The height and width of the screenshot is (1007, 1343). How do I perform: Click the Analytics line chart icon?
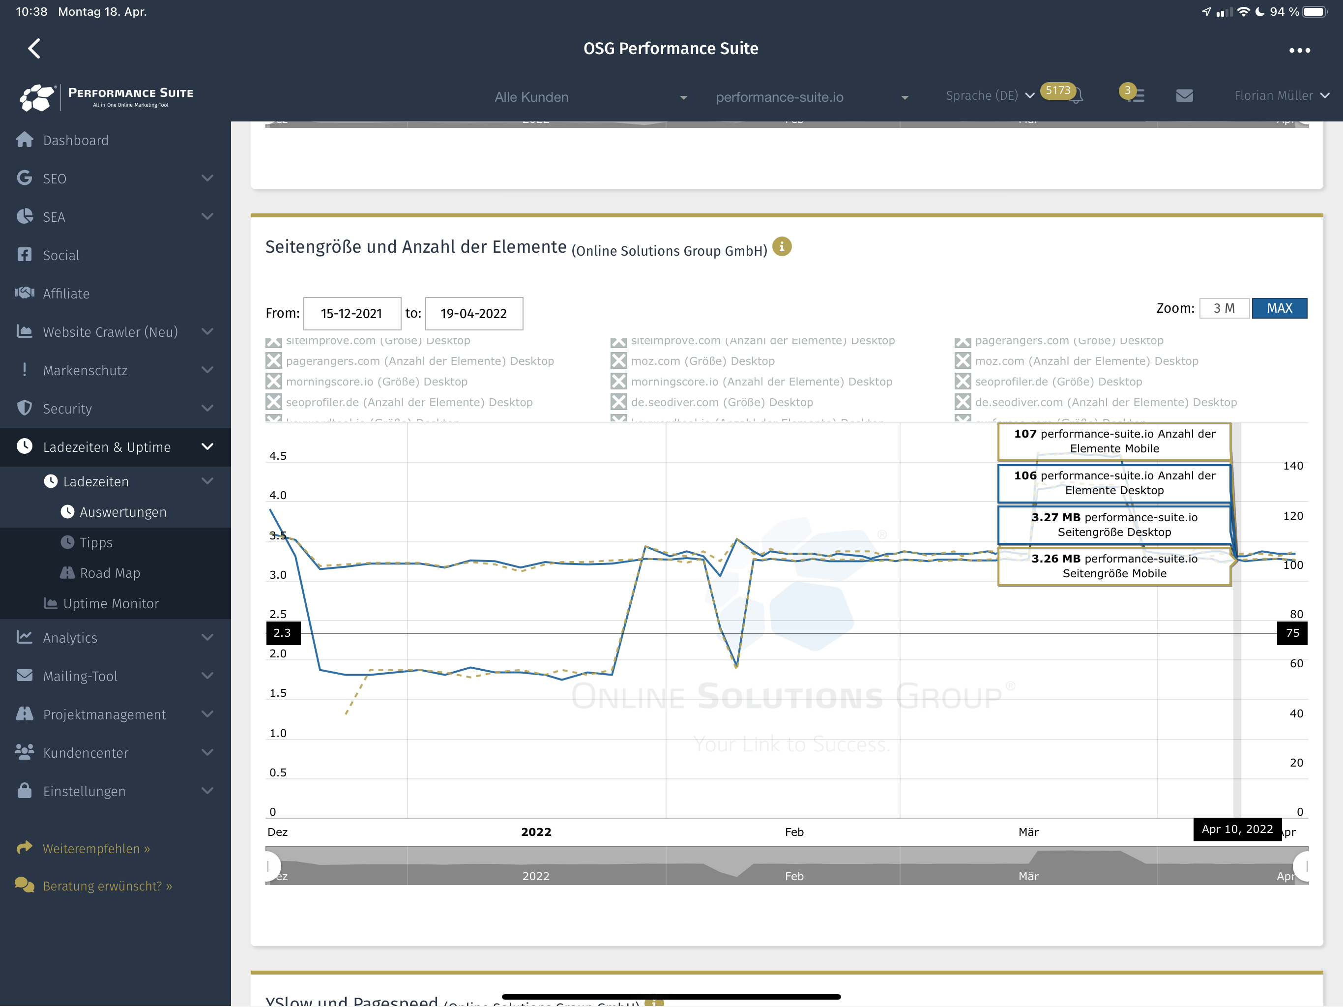click(24, 637)
